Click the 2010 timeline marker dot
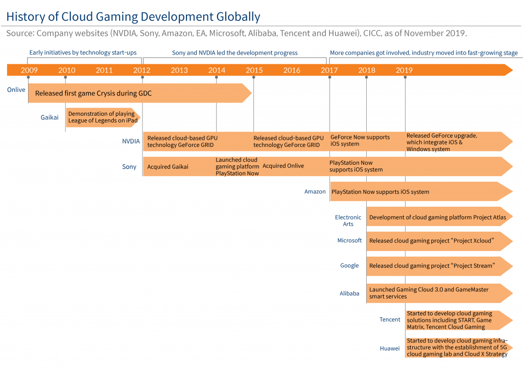 click(x=65, y=78)
